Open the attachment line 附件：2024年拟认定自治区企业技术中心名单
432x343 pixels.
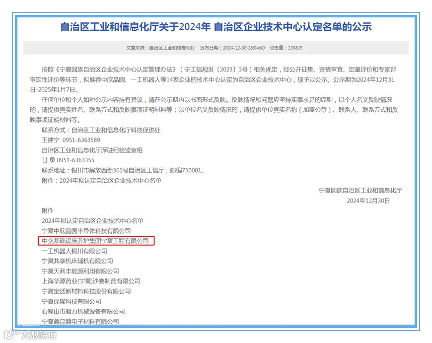[x=101, y=181]
